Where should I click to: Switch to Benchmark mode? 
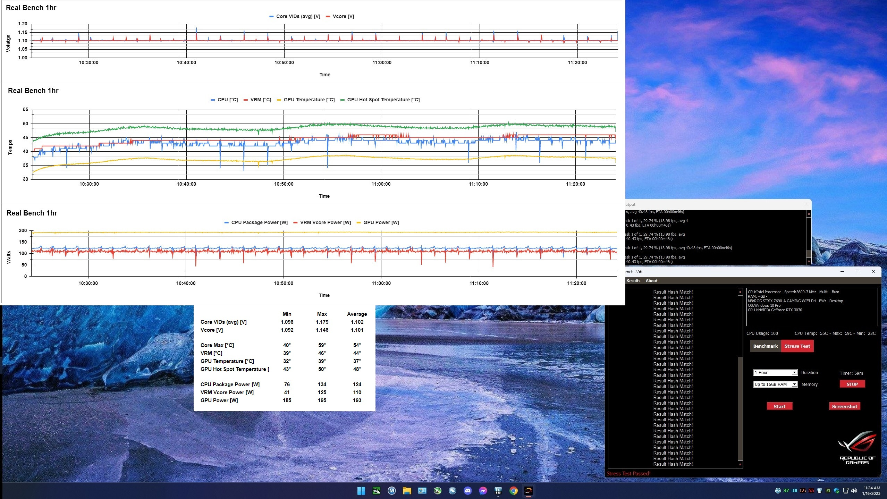765,346
